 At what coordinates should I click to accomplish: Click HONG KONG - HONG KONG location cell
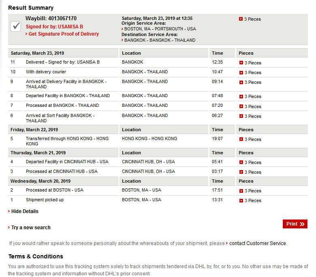point(149,138)
